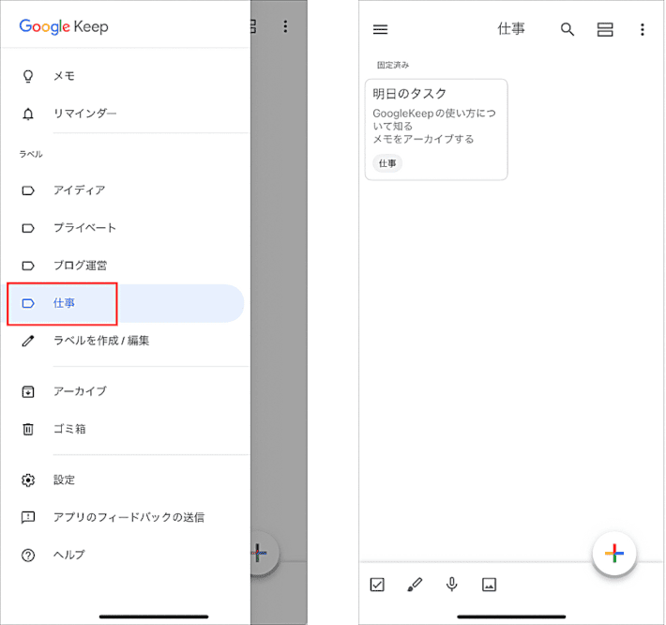Image resolution: width=666 pixels, height=625 pixels.
Task: Tap the colorful plus button to add note
Action: click(614, 553)
